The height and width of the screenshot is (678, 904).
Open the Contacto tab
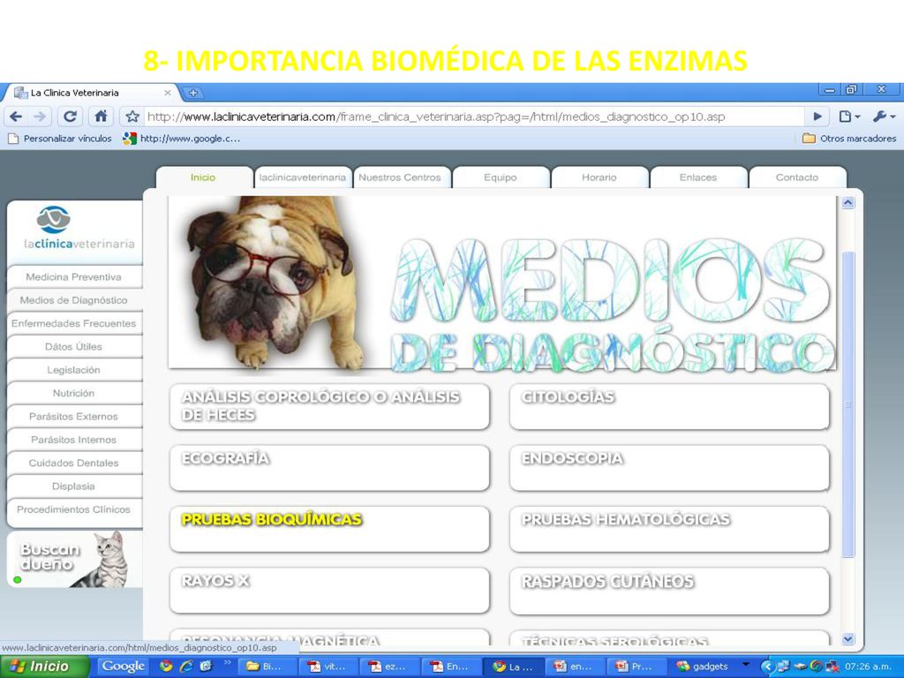pyautogui.click(x=797, y=177)
